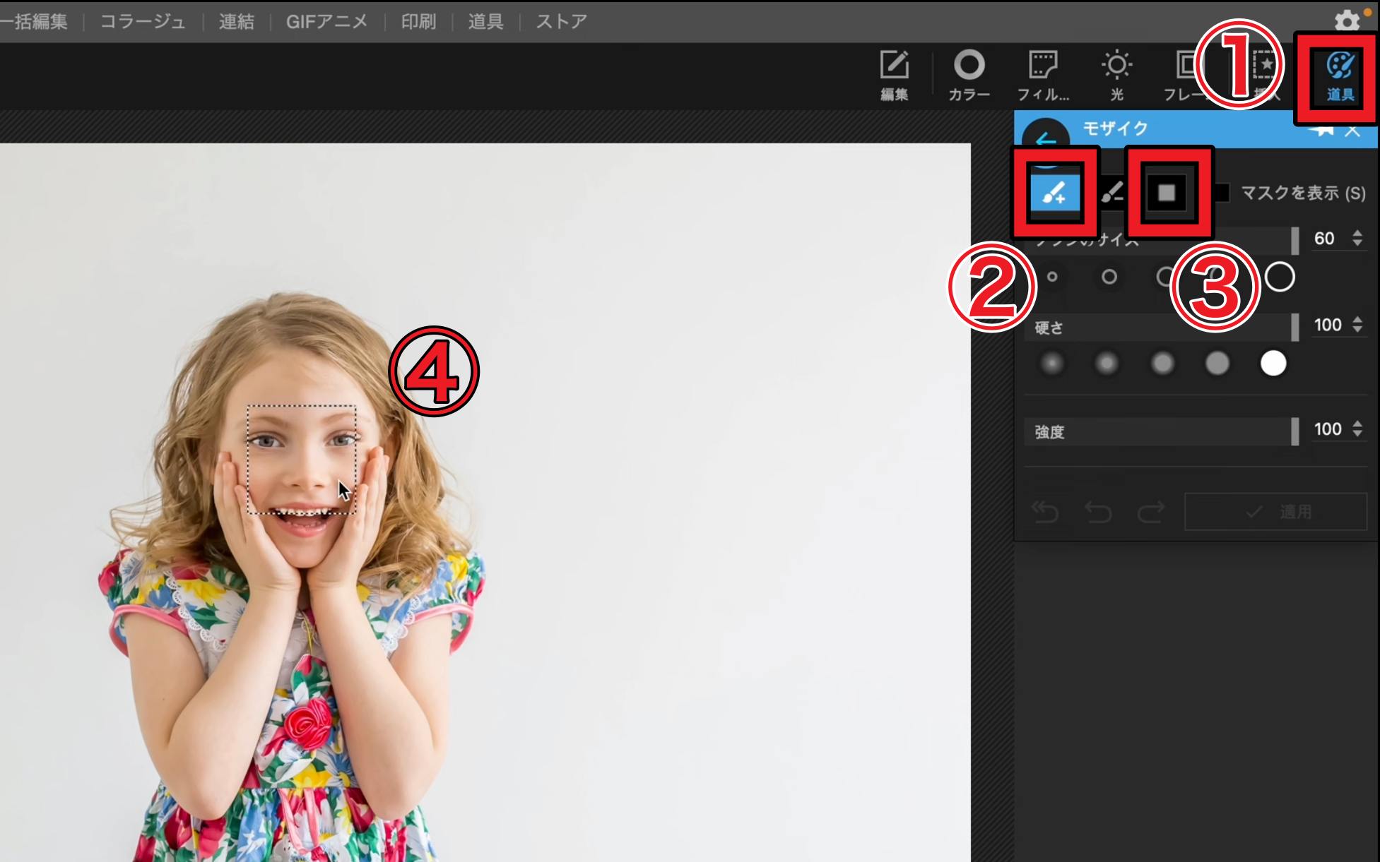Open settings via the gear icon
This screenshot has height=862, width=1380.
[x=1347, y=20]
